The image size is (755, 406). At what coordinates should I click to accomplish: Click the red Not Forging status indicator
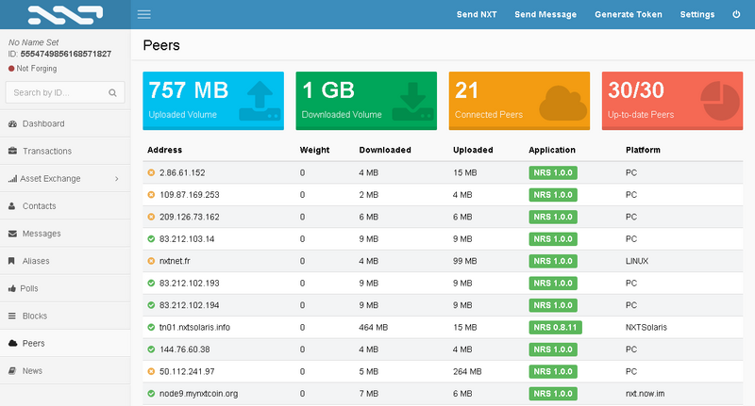click(x=11, y=68)
